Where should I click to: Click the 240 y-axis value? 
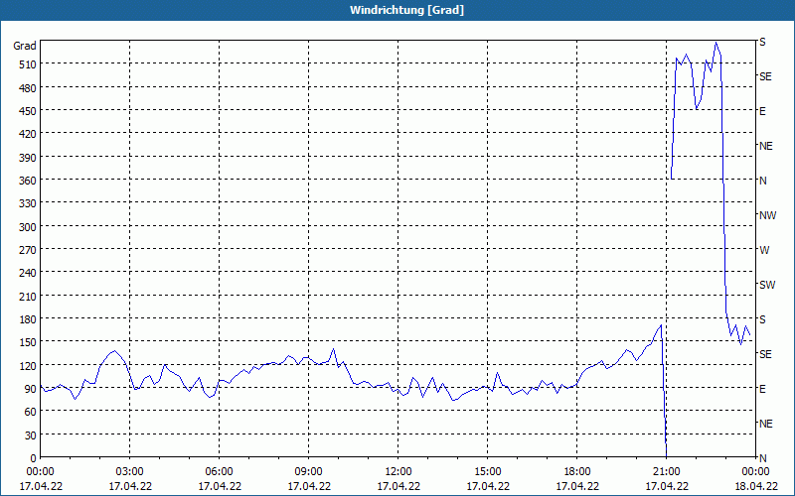[28, 273]
